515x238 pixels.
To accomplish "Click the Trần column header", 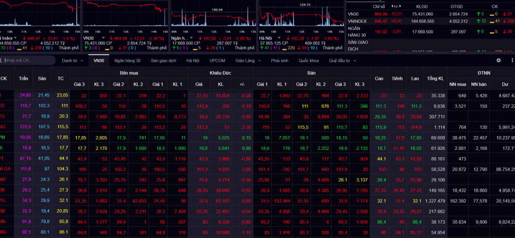I will 23,78.
